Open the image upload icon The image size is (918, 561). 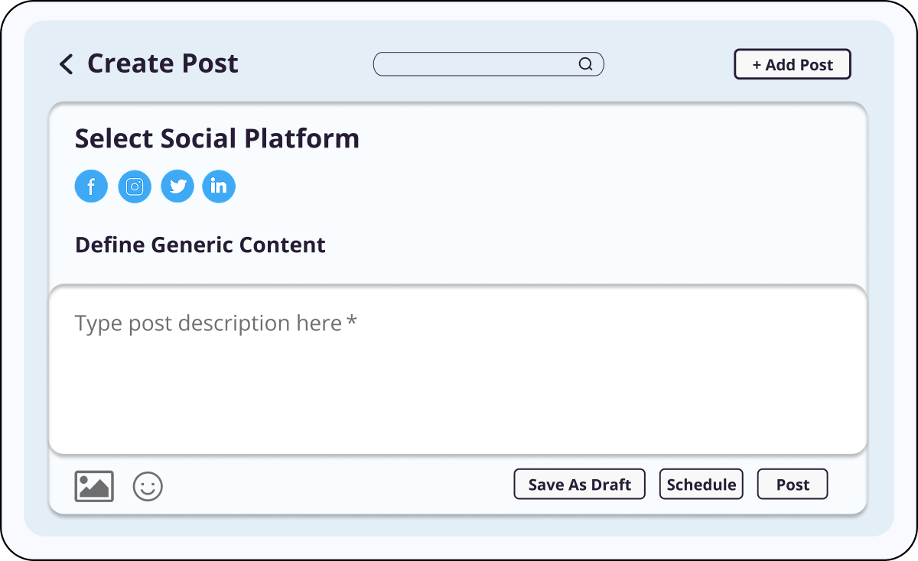tap(94, 486)
